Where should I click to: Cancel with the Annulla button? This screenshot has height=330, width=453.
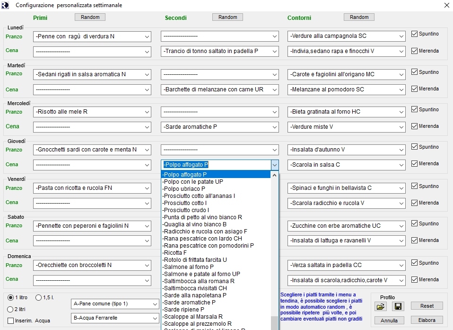click(x=389, y=320)
